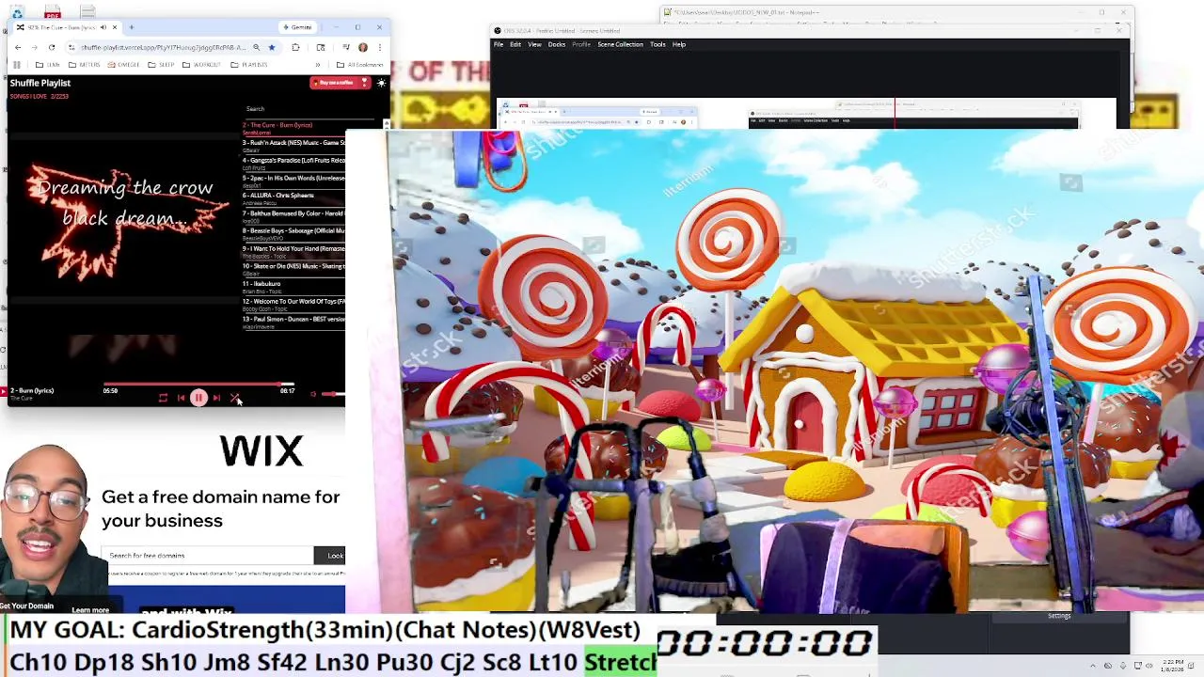Screen dimensions: 1204x677
Task: Close The Cure - Burn tab
Action: point(116,27)
